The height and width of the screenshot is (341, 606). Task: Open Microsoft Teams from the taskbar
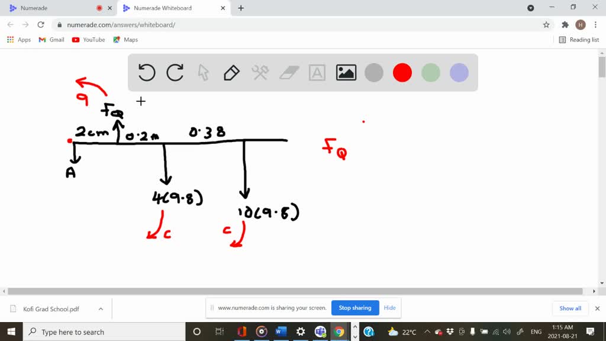coord(320,332)
